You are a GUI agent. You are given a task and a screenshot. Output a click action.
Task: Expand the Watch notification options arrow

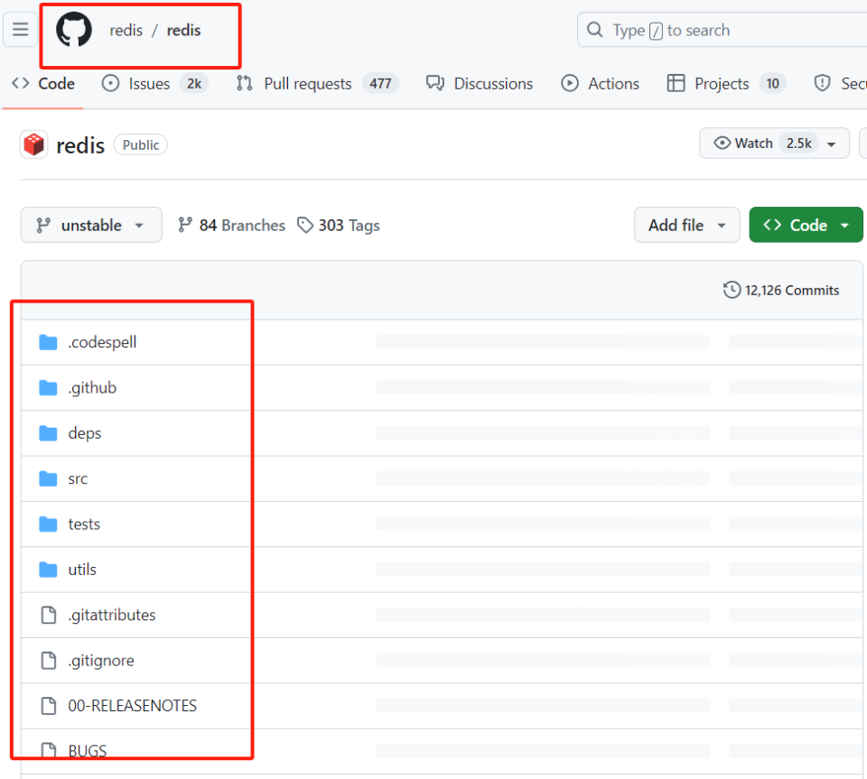[831, 143]
